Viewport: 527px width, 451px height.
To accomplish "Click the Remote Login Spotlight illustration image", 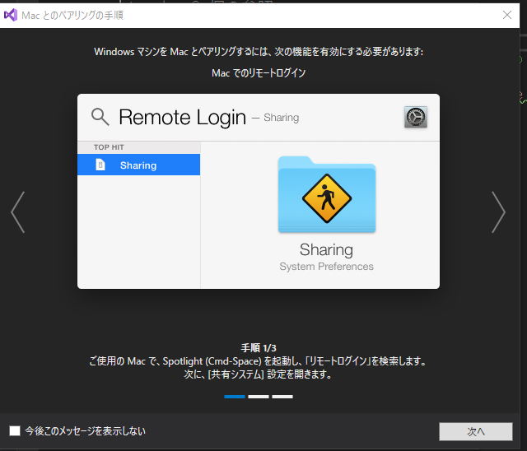I will click(259, 191).
